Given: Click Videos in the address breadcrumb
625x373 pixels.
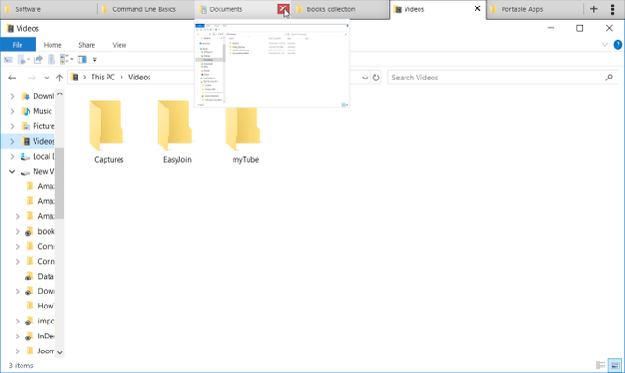Looking at the screenshot, I should point(139,78).
